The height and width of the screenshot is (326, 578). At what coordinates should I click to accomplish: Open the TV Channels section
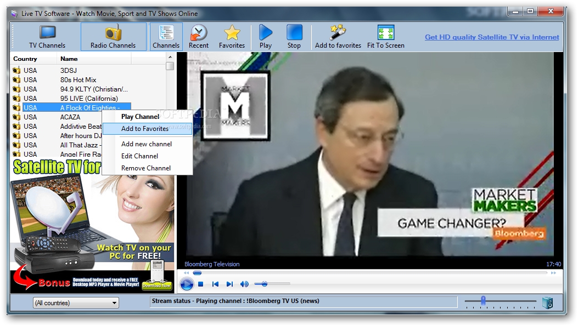click(47, 37)
